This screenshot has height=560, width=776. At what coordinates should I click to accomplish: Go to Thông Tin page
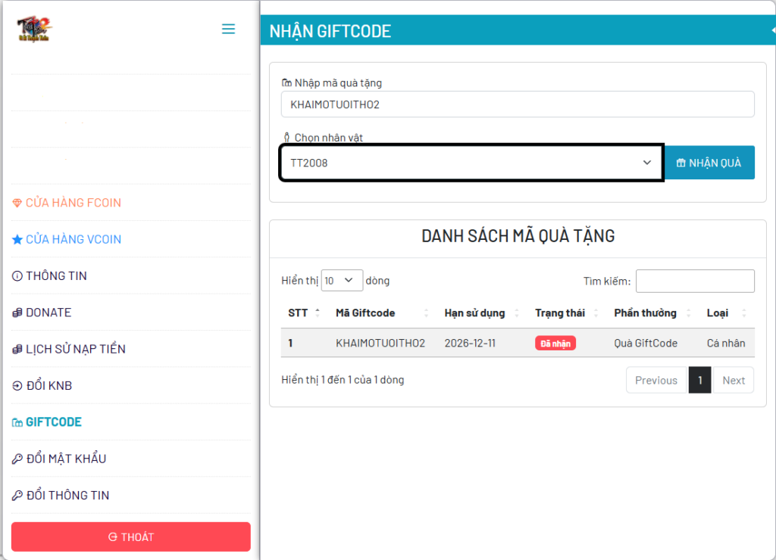coord(56,276)
